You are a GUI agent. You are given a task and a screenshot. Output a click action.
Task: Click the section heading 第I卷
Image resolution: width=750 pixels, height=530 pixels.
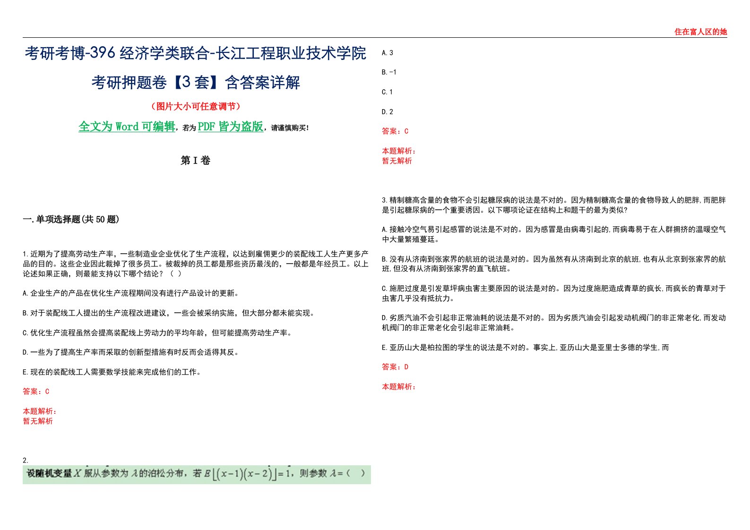(195, 161)
